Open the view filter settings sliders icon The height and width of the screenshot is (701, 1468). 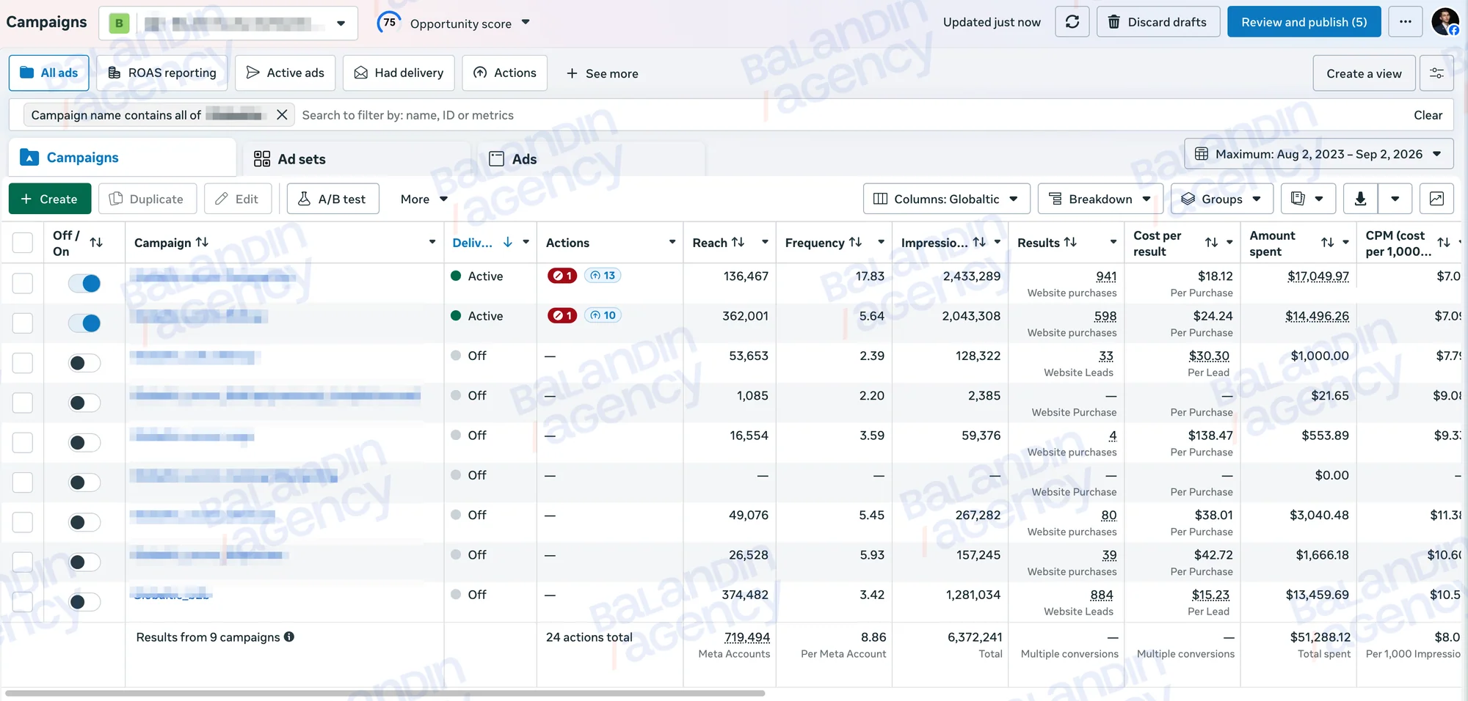coord(1436,73)
